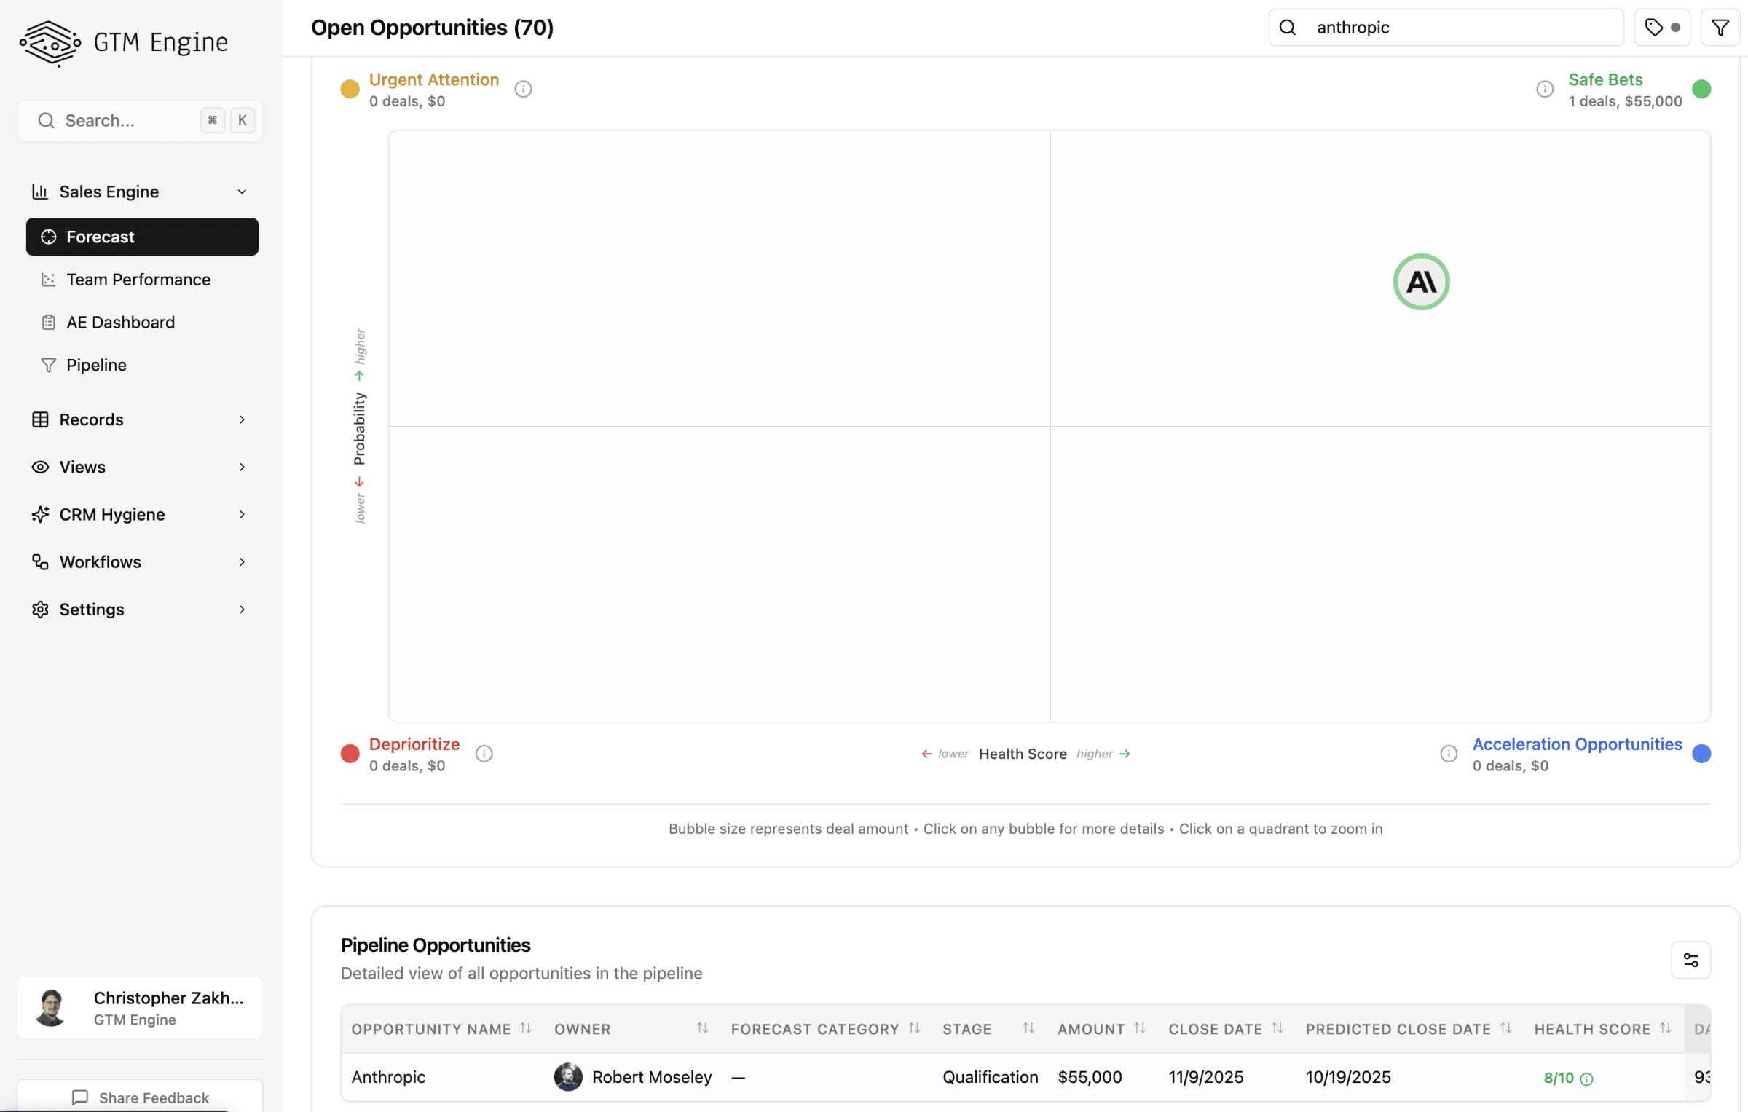1748x1112 pixels.
Task: Open the tag filter icon button
Action: 1661,28
